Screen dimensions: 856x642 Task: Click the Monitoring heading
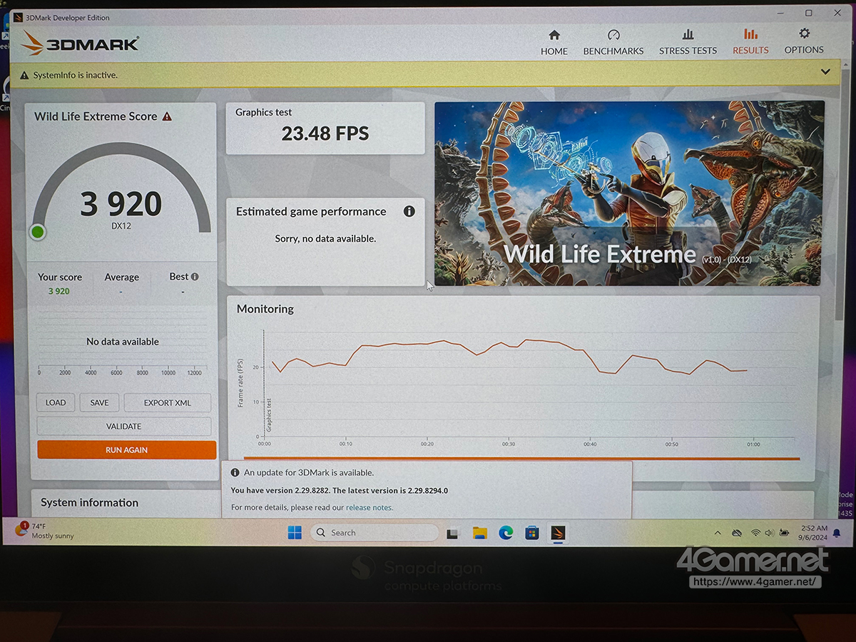click(x=265, y=309)
